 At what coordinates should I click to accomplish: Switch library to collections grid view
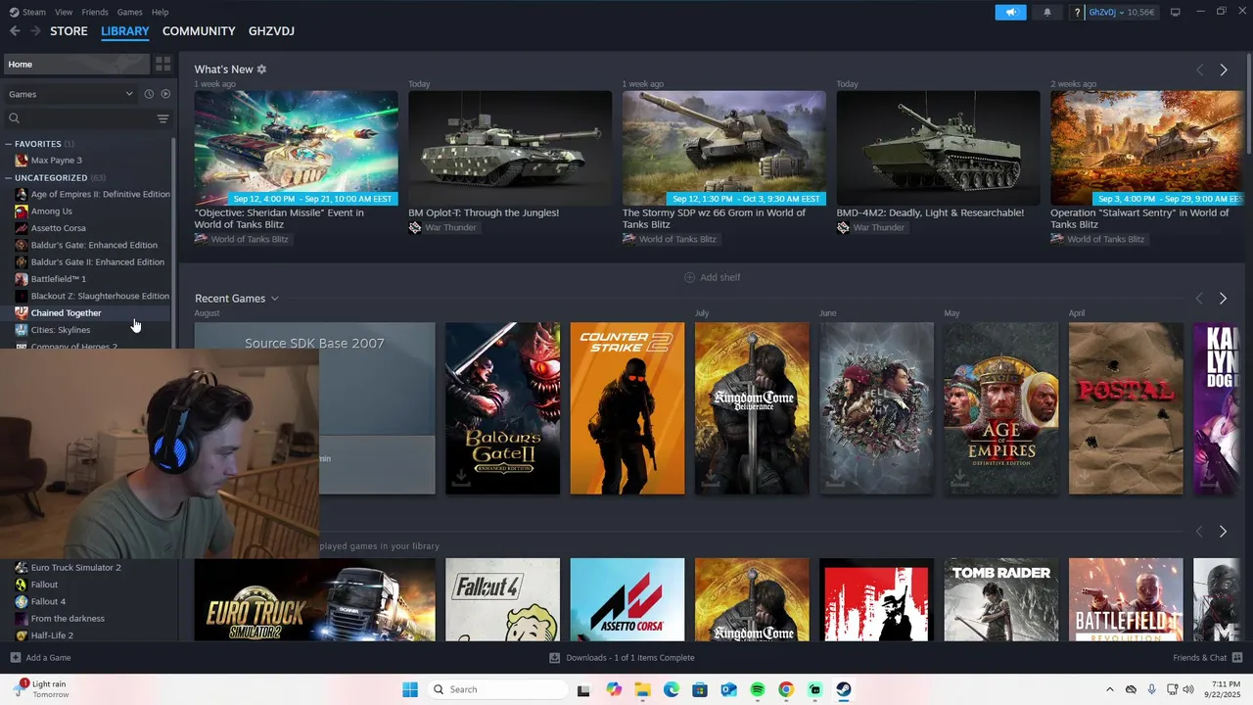point(162,65)
